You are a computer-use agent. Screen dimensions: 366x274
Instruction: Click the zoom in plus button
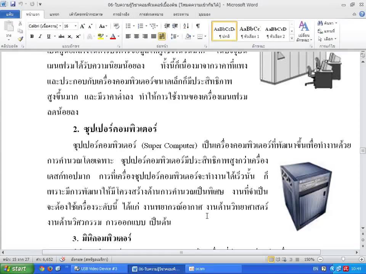[x=361, y=259]
